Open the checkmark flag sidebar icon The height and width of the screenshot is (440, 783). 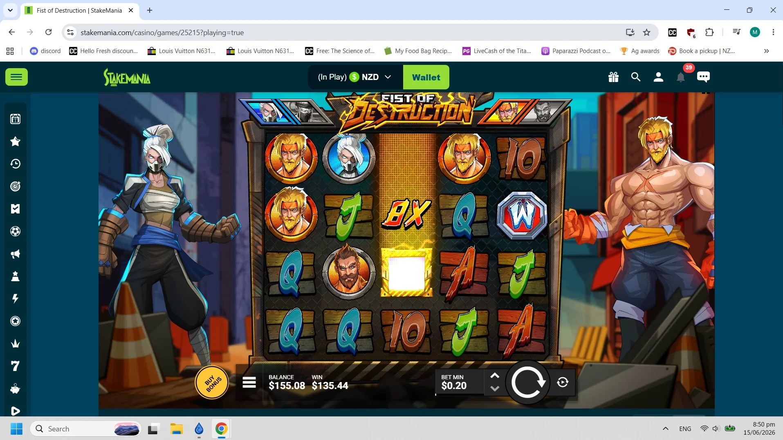[15, 209]
